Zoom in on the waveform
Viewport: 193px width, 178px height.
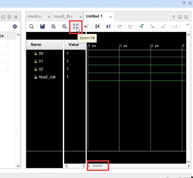53,26
